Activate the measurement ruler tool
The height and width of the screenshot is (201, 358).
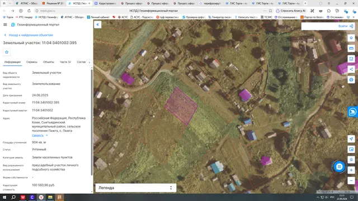coord(351,49)
